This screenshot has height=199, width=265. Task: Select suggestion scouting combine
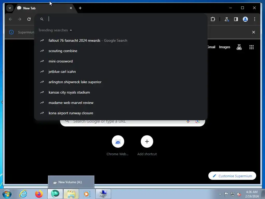(121, 51)
